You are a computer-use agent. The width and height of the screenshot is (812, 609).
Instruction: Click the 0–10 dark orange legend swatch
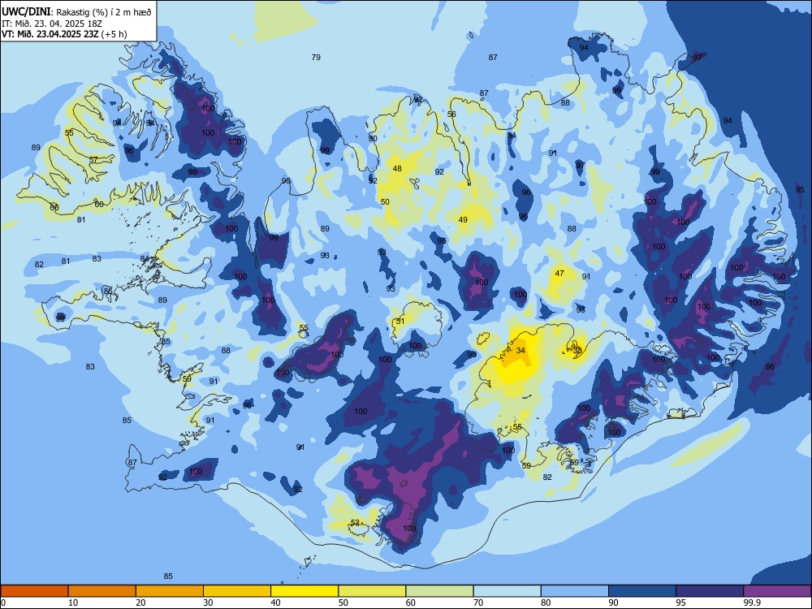[x=34, y=591]
